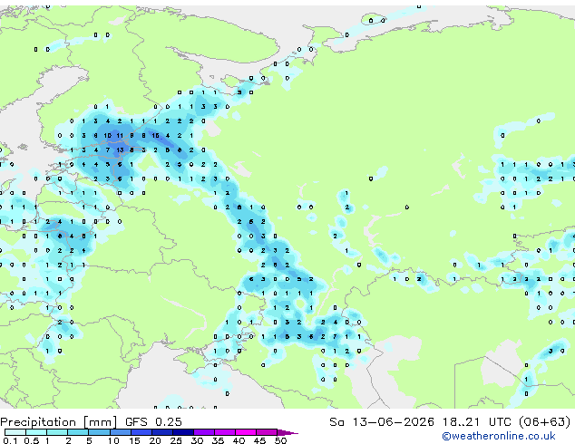Click the 1–2 mm legend color swatch
Image resolution: width=575 pixels, height=444 pixels.
point(57,432)
